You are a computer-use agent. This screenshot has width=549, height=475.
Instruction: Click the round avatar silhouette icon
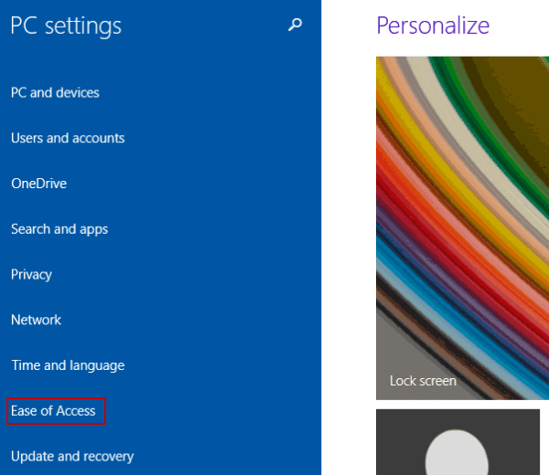click(457, 452)
